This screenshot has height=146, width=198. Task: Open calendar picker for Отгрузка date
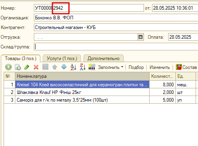pos(141,37)
